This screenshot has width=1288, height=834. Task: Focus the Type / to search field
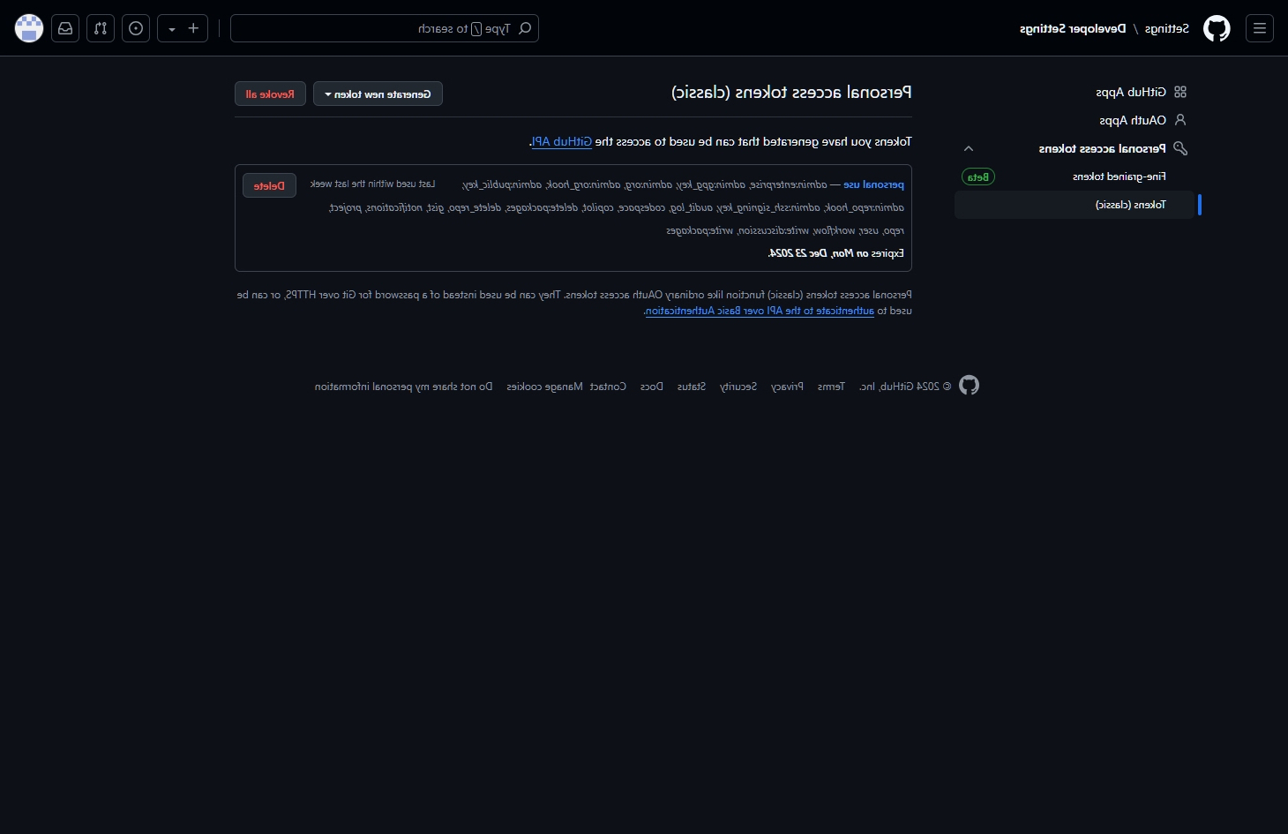point(385,28)
